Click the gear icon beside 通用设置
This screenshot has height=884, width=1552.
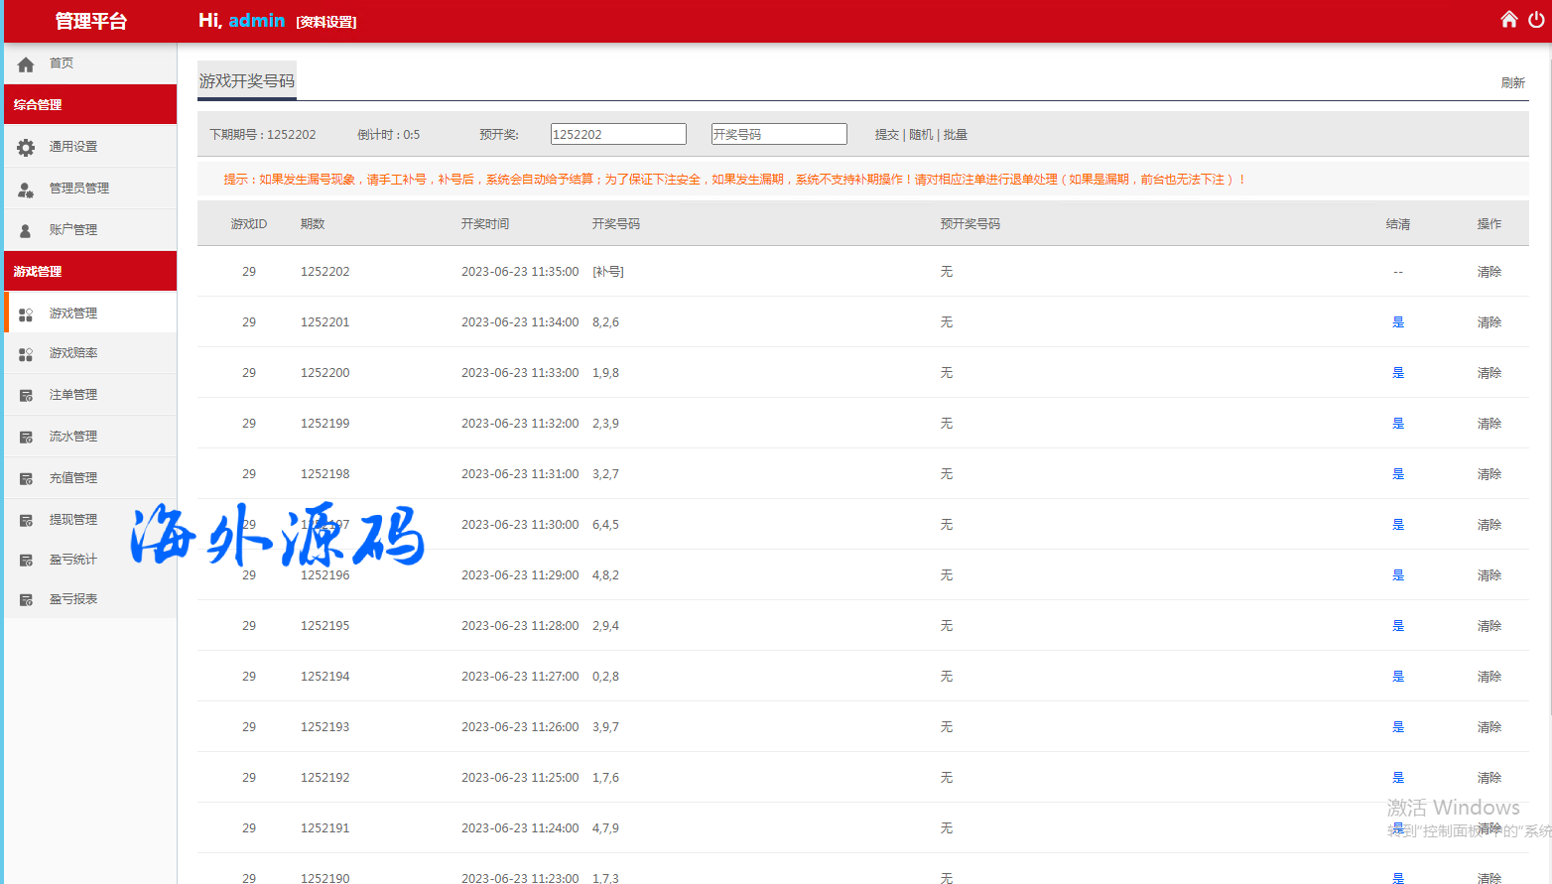[26, 148]
